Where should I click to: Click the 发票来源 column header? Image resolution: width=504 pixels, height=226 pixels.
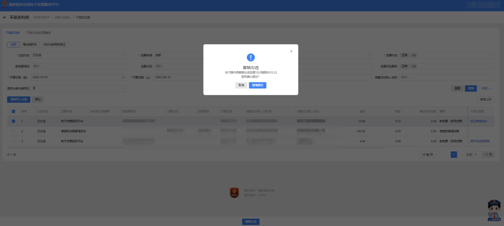click(x=66, y=111)
